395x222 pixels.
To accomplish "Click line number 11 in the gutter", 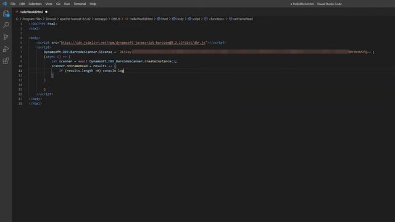I will [x=20, y=71].
